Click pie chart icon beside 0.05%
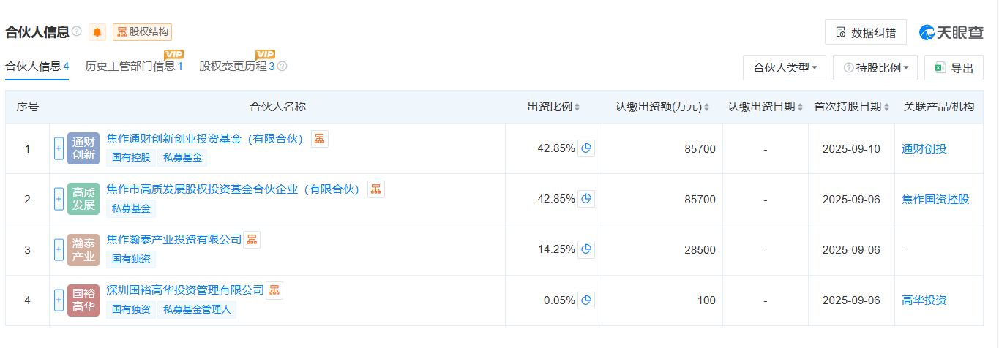The height and width of the screenshot is (348, 999). 586,300
